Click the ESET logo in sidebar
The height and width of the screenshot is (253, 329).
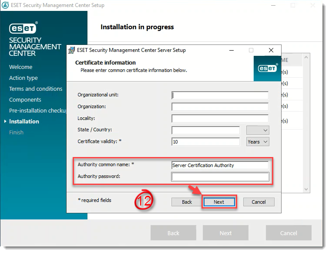pyautogui.click(x=23, y=28)
